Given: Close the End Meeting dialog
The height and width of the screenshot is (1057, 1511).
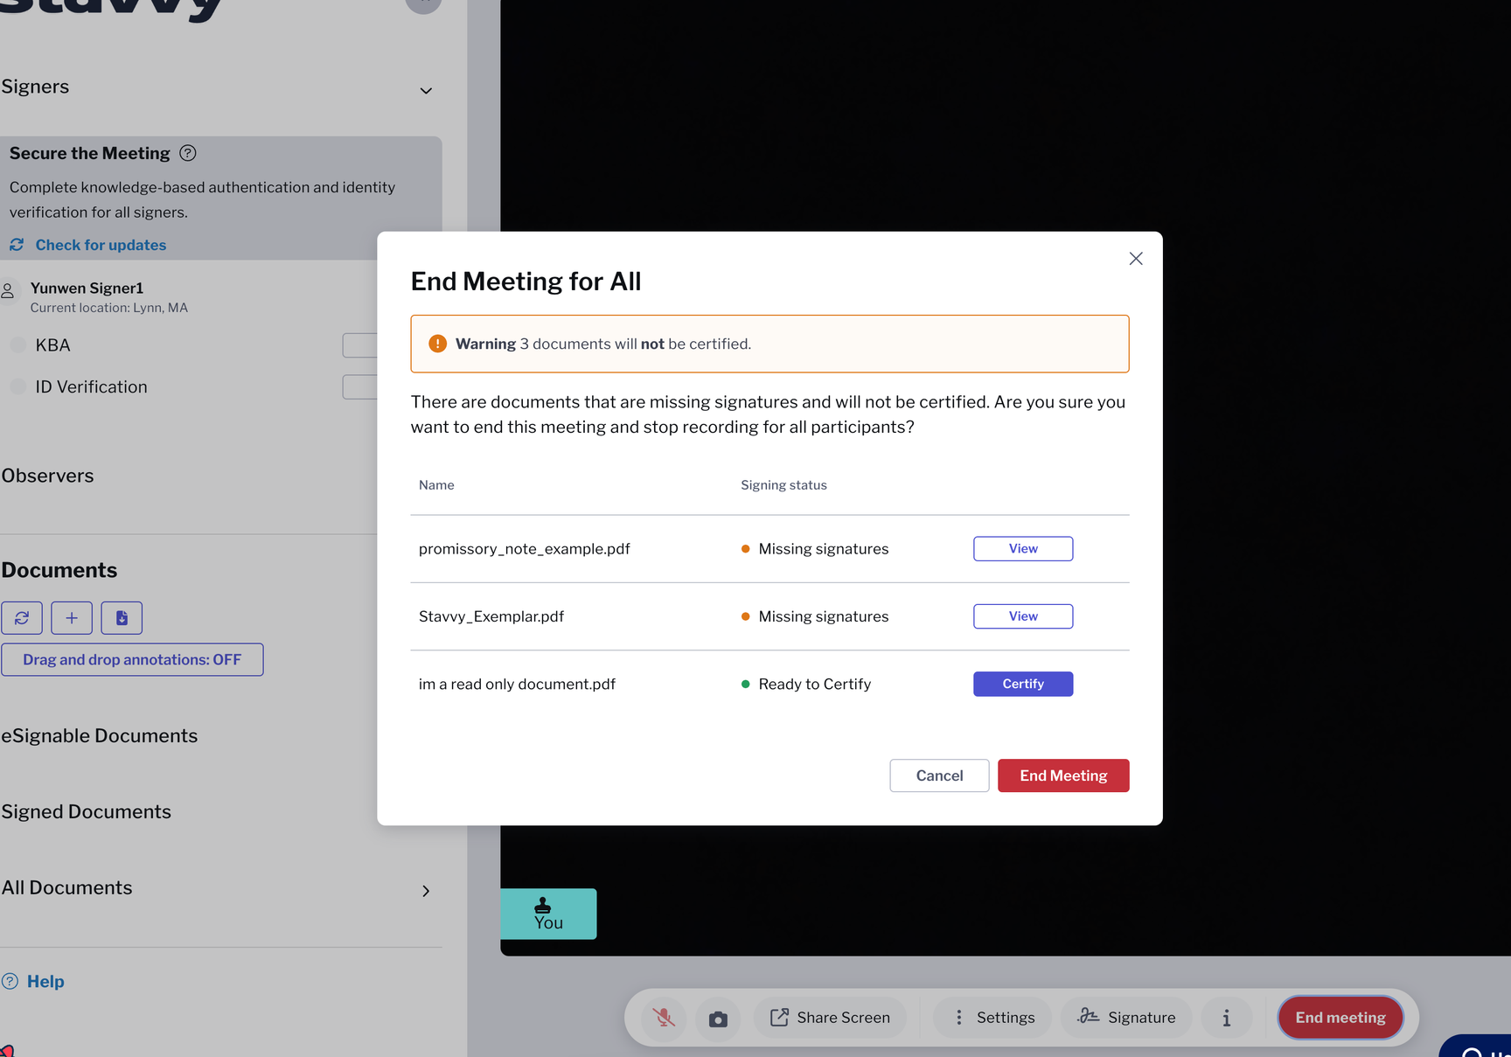Looking at the screenshot, I should tap(1136, 259).
